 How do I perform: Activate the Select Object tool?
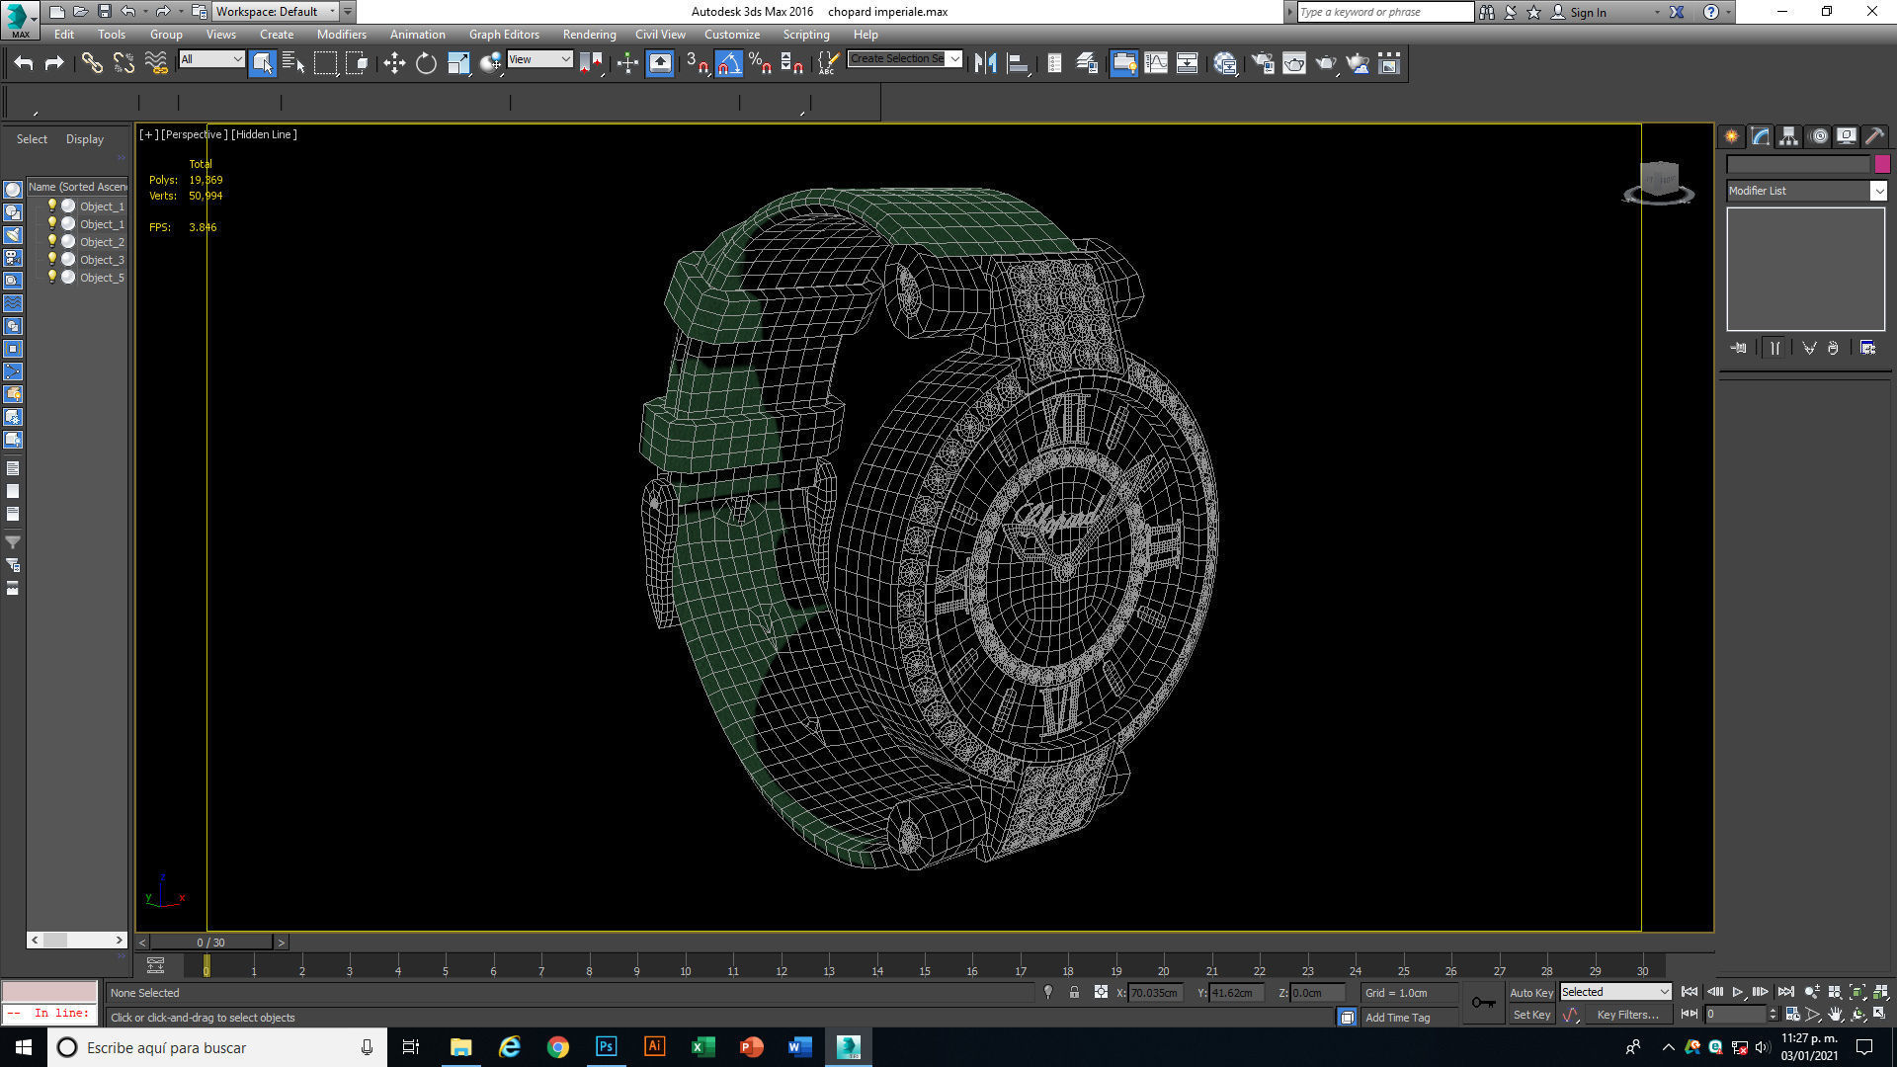pyautogui.click(x=262, y=63)
